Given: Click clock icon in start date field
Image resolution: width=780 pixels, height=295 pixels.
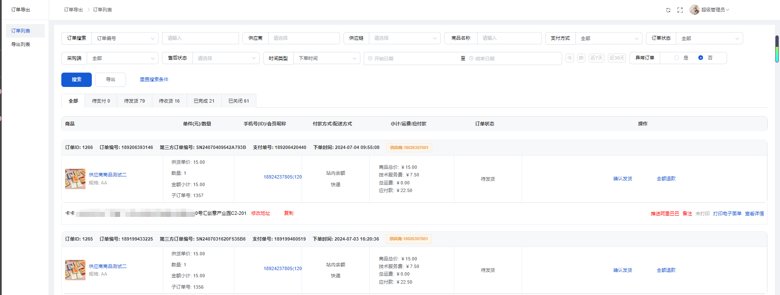Looking at the screenshot, I should (x=370, y=59).
